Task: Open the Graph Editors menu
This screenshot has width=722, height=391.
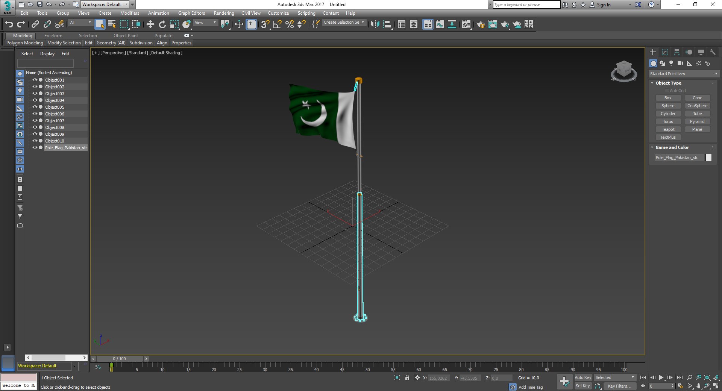Action: pos(191,13)
